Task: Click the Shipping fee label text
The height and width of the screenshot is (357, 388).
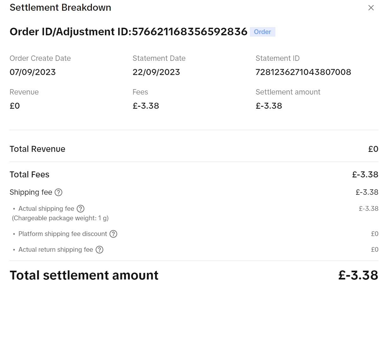Action: pyautogui.click(x=31, y=192)
